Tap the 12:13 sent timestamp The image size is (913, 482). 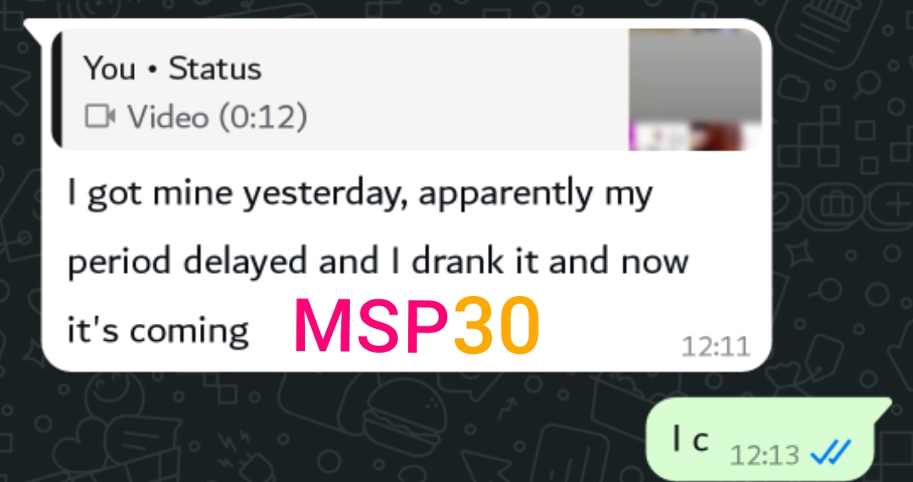[764, 454]
